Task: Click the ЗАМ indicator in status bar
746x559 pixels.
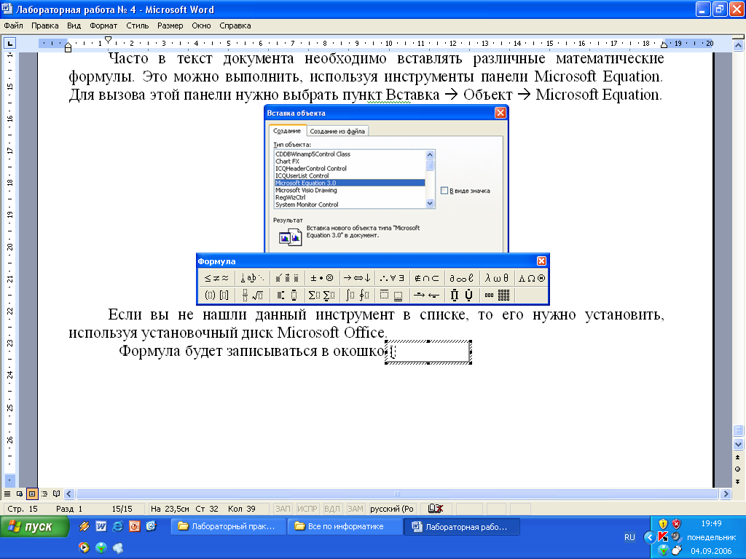Action: click(x=356, y=509)
